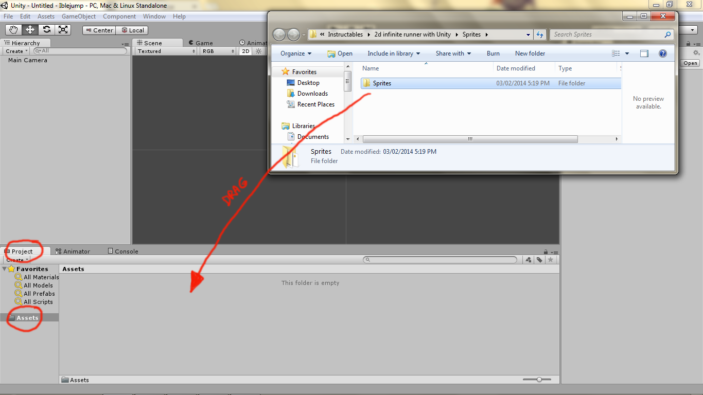Screen dimensions: 703x395
Task: Toggle the Project panel lock icon
Action: (x=546, y=251)
